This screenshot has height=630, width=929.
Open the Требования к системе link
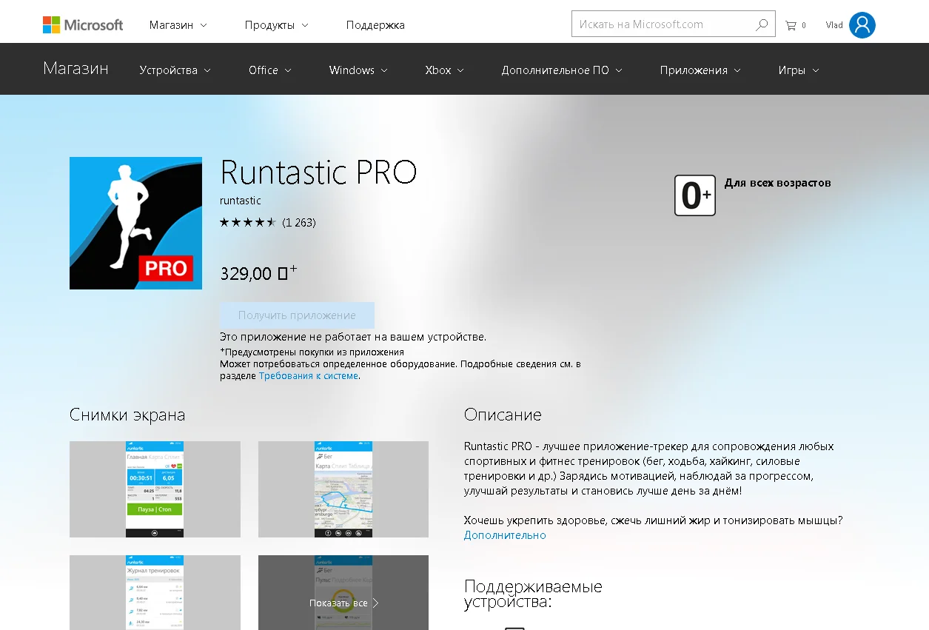[x=309, y=376]
